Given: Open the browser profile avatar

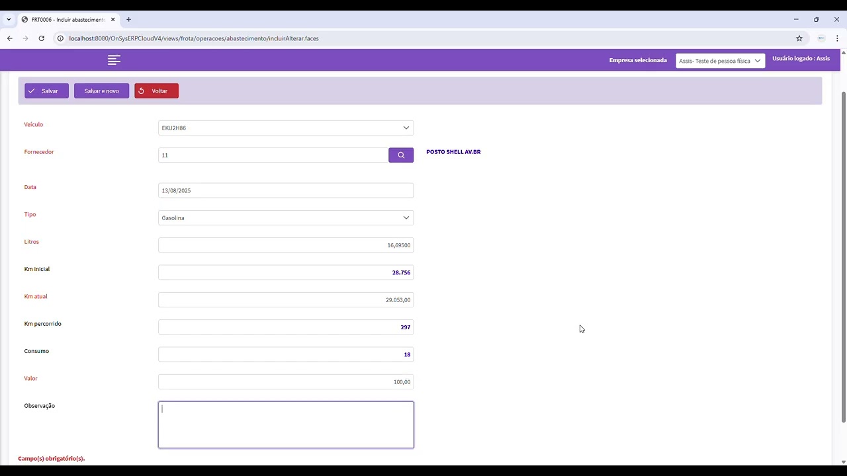Looking at the screenshot, I should (x=821, y=38).
